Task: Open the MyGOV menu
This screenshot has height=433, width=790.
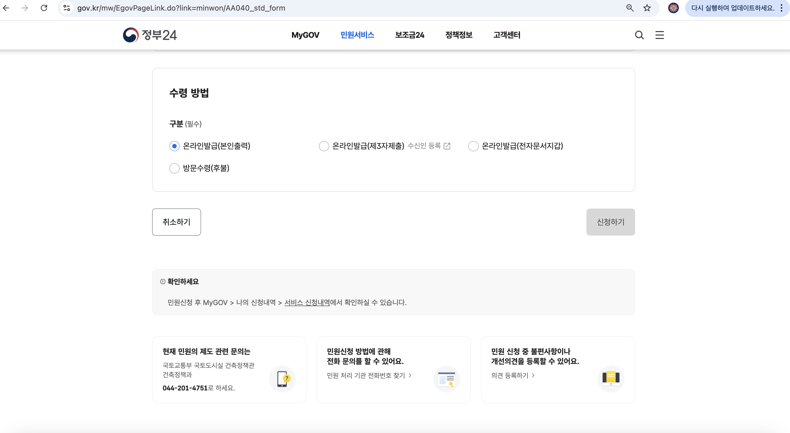Action: pyautogui.click(x=305, y=35)
